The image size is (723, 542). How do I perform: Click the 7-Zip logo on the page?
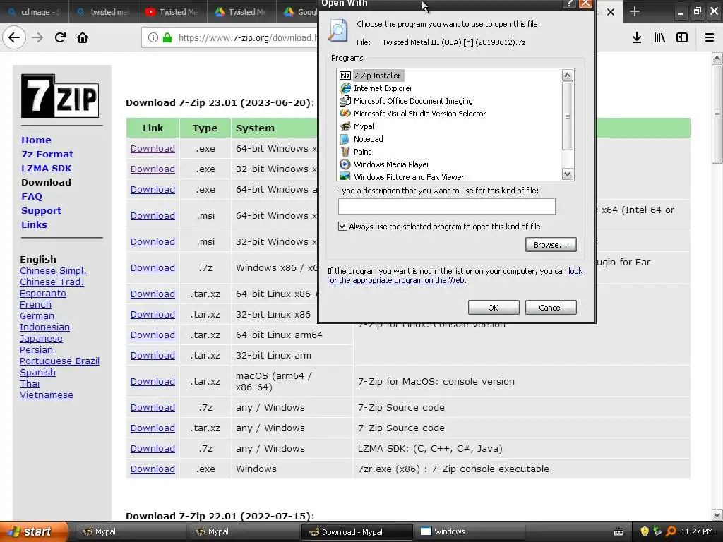coord(60,96)
